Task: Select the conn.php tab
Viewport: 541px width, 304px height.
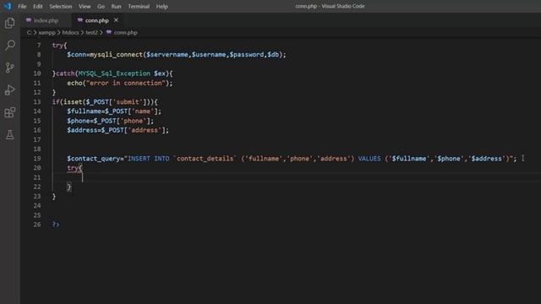Action: (97, 20)
